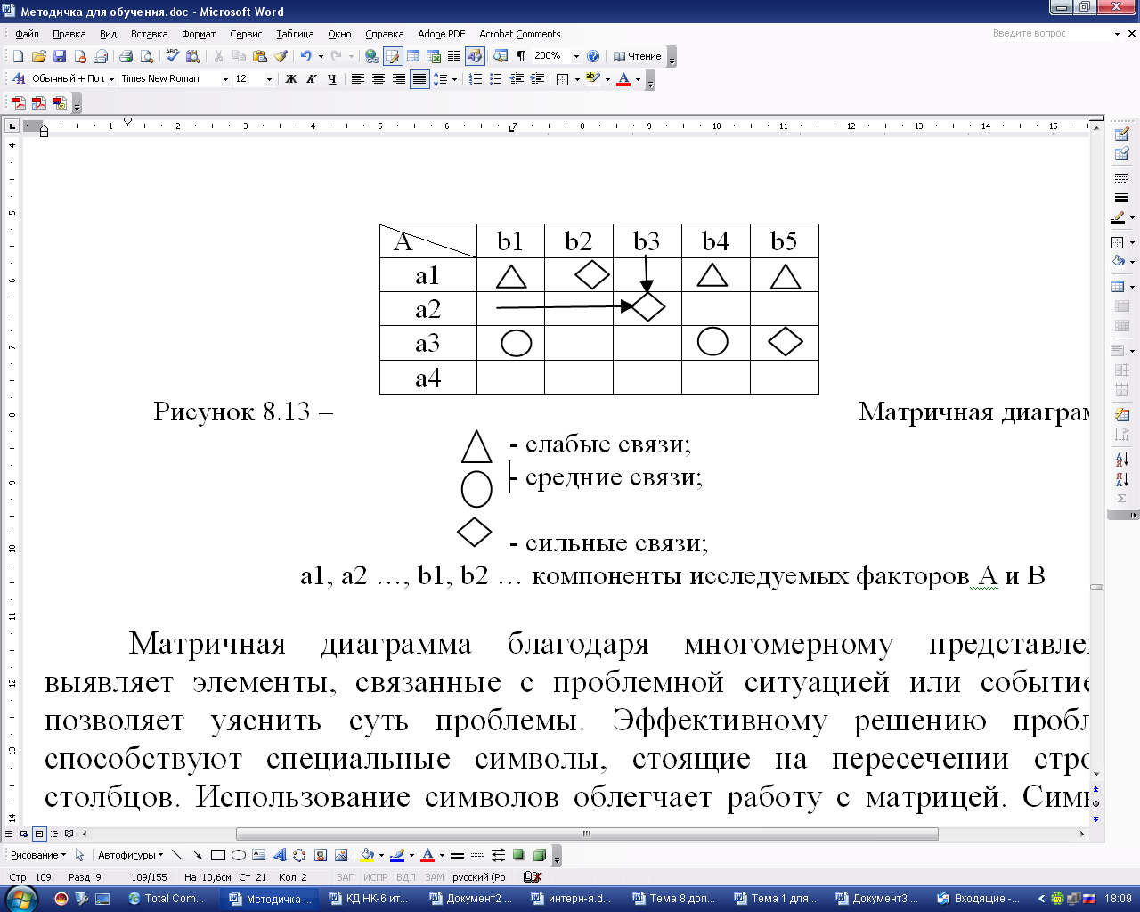The height and width of the screenshot is (912, 1140).
Task: Insert a table from the toolbar
Action: coord(413,56)
